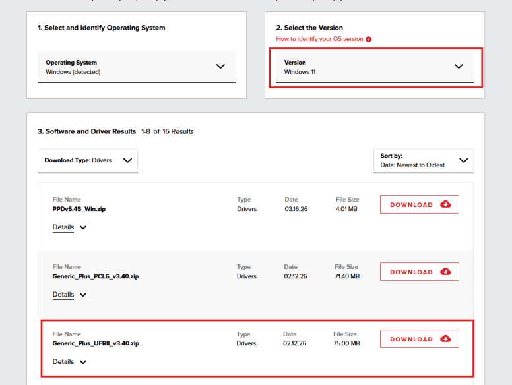The height and width of the screenshot is (385, 512).
Task: Click the Select and Identify Operating System heading
Action: tap(102, 28)
